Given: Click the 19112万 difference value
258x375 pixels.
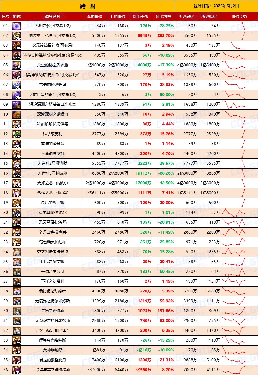Looking at the screenshot, I should pos(143,173).
